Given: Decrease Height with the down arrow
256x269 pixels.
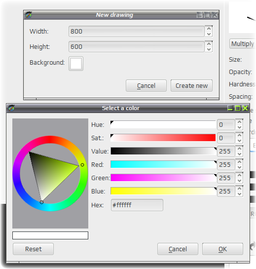Looking at the screenshot, I should [209, 49].
